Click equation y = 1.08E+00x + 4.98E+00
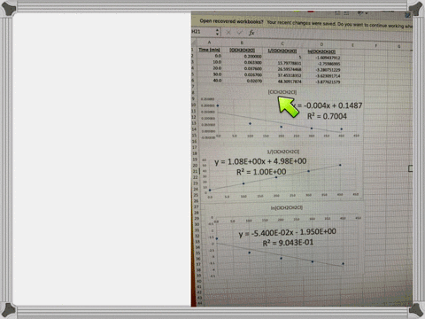This screenshot has height=319, width=425. coord(260,161)
